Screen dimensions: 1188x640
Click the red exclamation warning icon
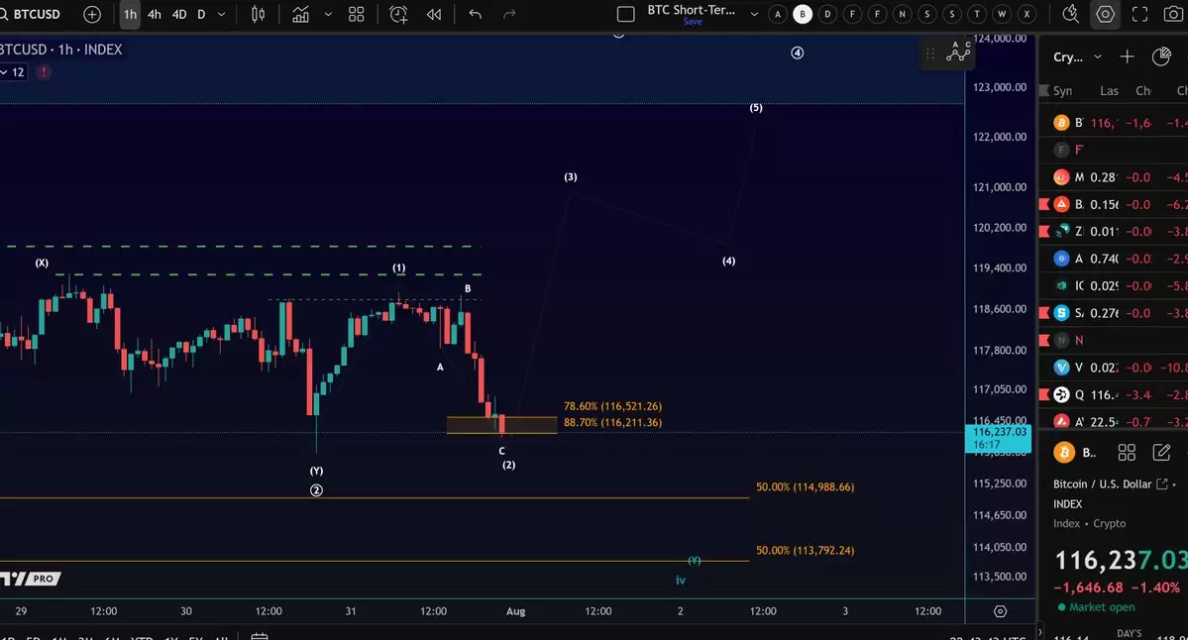(x=44, y=72)
